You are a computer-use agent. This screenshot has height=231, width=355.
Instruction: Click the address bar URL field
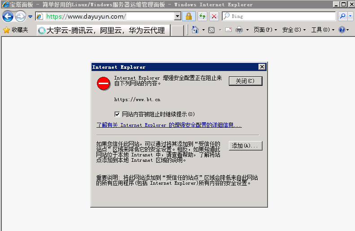[x=105, y=16]
